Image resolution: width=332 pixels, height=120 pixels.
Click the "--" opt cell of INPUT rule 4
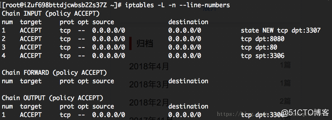pos(81,56)
